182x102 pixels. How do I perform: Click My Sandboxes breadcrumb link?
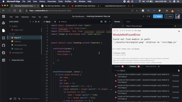click(x=78, y=16)
